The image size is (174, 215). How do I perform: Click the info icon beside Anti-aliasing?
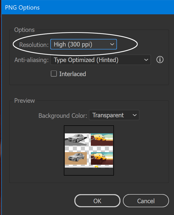[x=160, y=60]
